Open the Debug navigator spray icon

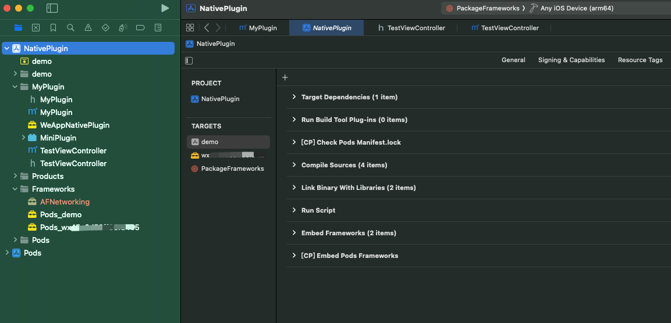[x=123, y=28]
